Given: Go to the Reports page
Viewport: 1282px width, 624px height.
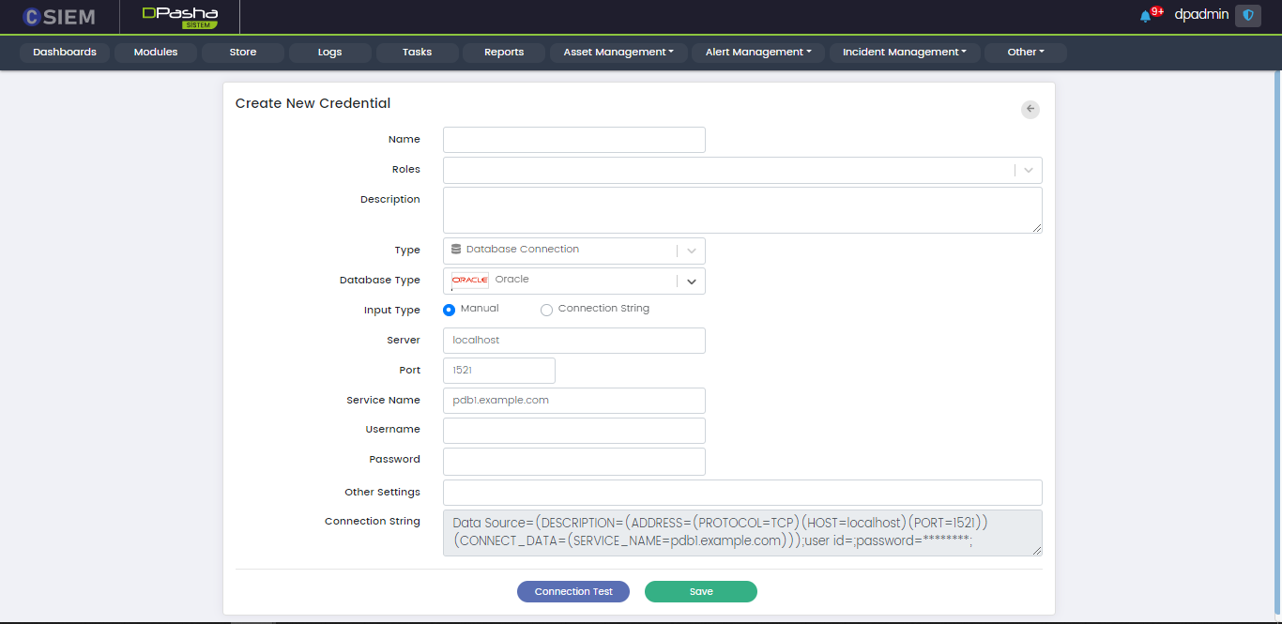Looking at the screenshot, I should pyautogui.click(x=504, y=53).
